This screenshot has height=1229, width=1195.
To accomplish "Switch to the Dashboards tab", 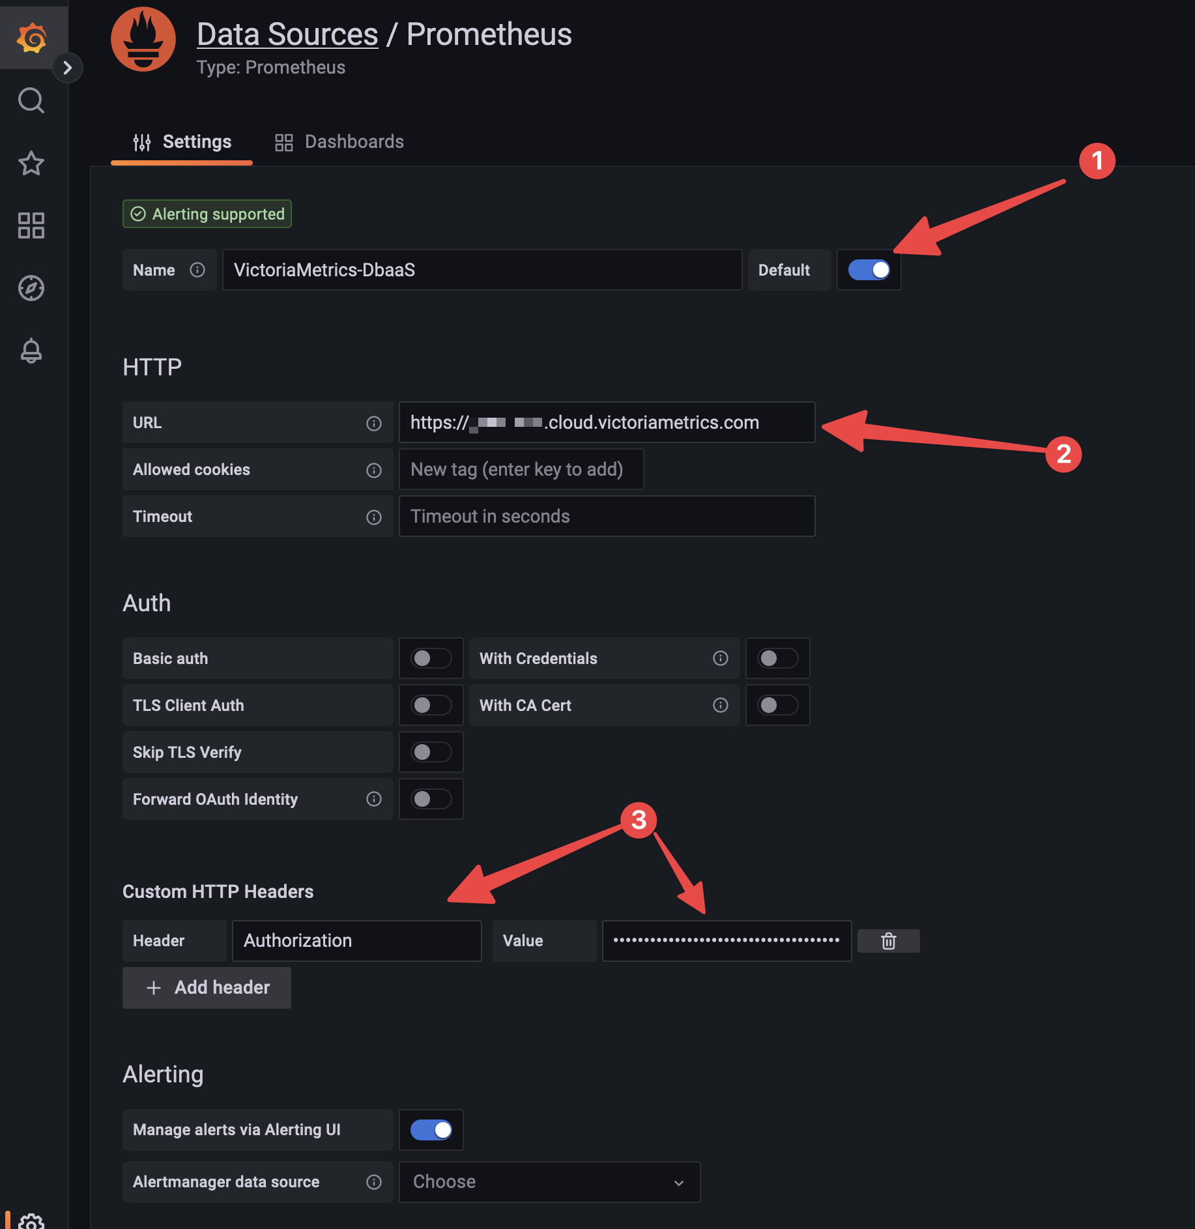I will (339, 142).
